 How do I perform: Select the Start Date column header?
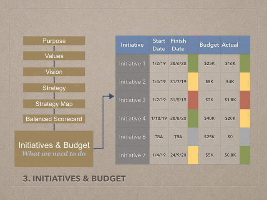pyautogui.click(x=159, y=45)
